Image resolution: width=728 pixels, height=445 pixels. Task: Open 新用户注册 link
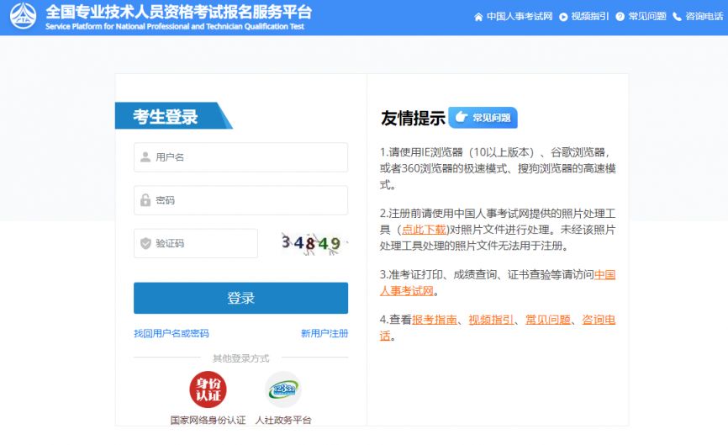(324, 333)
